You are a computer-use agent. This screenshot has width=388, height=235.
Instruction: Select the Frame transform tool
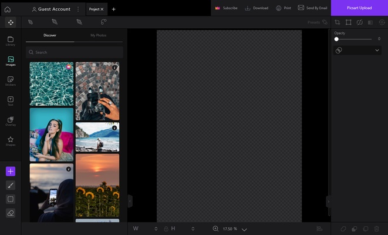[349, 22]
